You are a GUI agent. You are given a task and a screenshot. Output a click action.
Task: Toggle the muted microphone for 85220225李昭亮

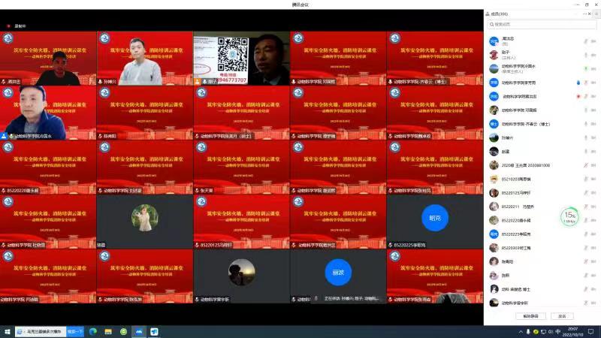(x=585, y=234)
